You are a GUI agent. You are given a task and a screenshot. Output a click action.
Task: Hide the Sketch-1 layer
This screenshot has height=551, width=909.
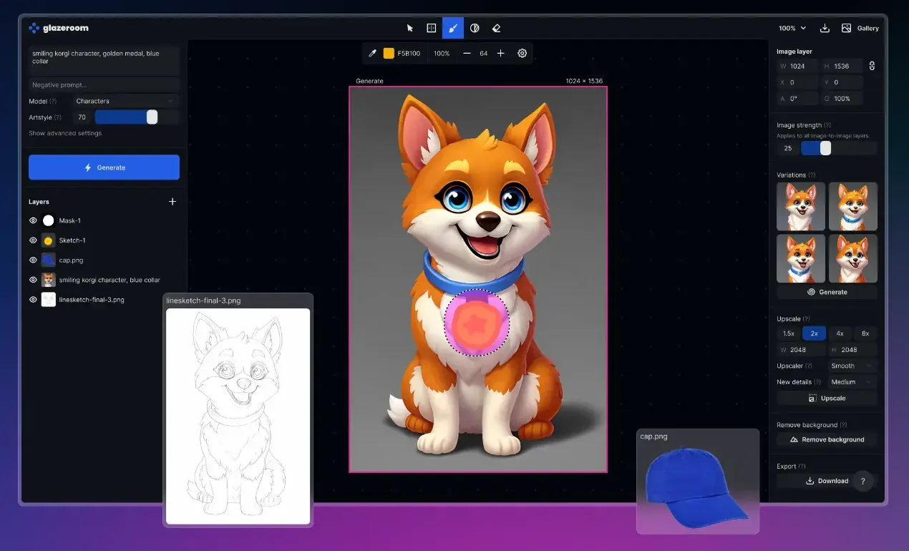point(33,240)
